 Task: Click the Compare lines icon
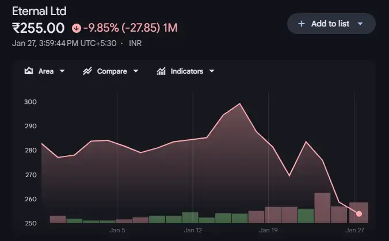pos(87,71)
